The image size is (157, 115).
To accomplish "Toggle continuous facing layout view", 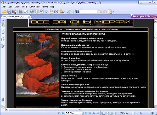I will [x=115, y=113].
